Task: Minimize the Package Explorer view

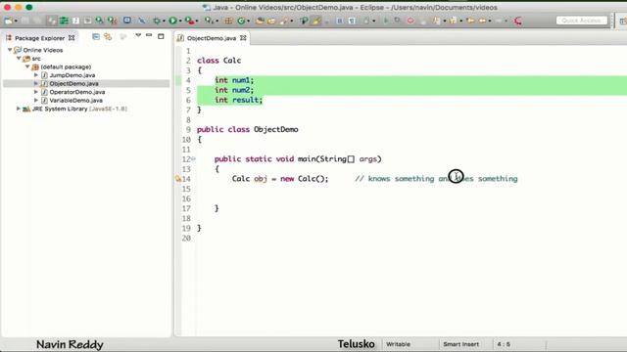Action: [x=149, y=35]
